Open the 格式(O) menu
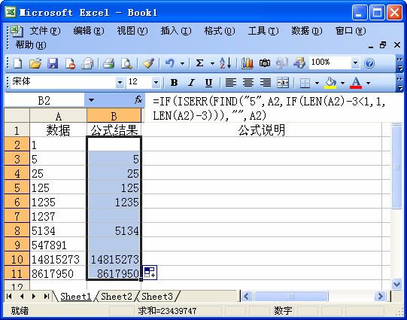This screenshot has height=320, width=407. 220,31
